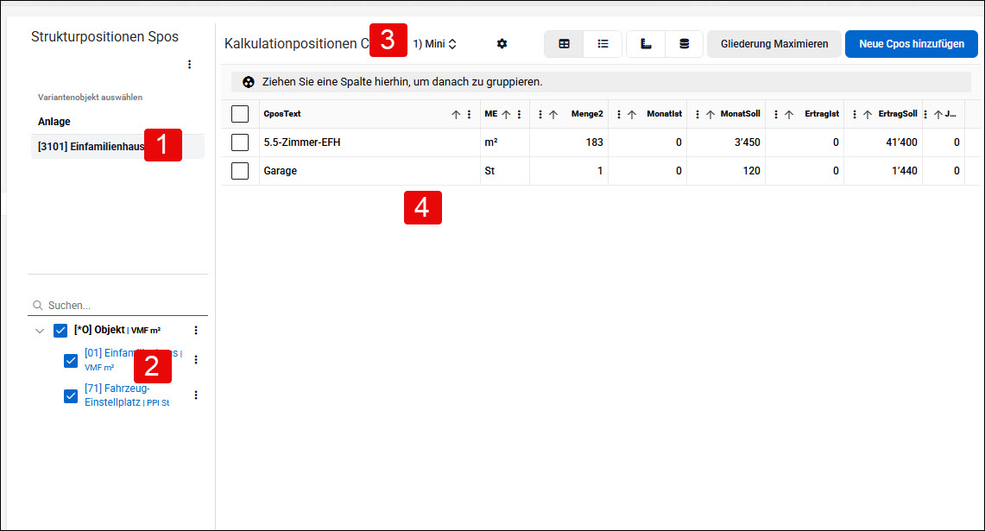
Task: Open three-dot menu for Fahrzeug-Einstellplatz
Action: pyautogui.click(x=196, y=395)
